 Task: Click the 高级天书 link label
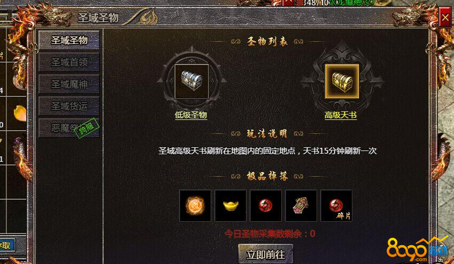tap(341, 115)
